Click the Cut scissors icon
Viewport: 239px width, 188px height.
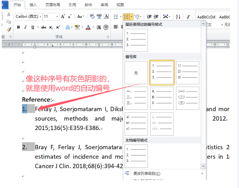(x=9, y=14)
